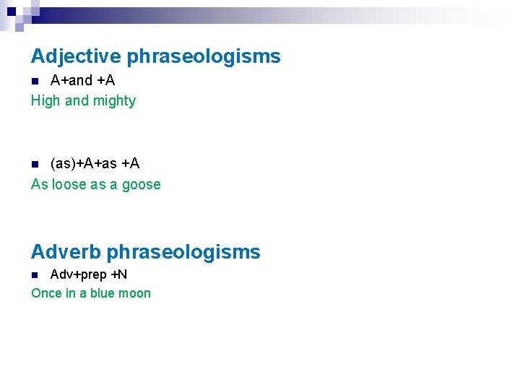Click the word "High" in green text
This screenshot has height=390, width=520.
tap(45, 100)
